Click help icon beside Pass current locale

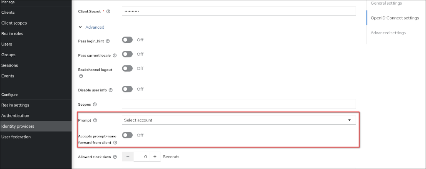(114, 55)
